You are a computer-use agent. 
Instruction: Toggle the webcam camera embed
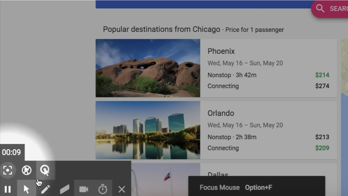pyautogui.click(x=84, y=189)
